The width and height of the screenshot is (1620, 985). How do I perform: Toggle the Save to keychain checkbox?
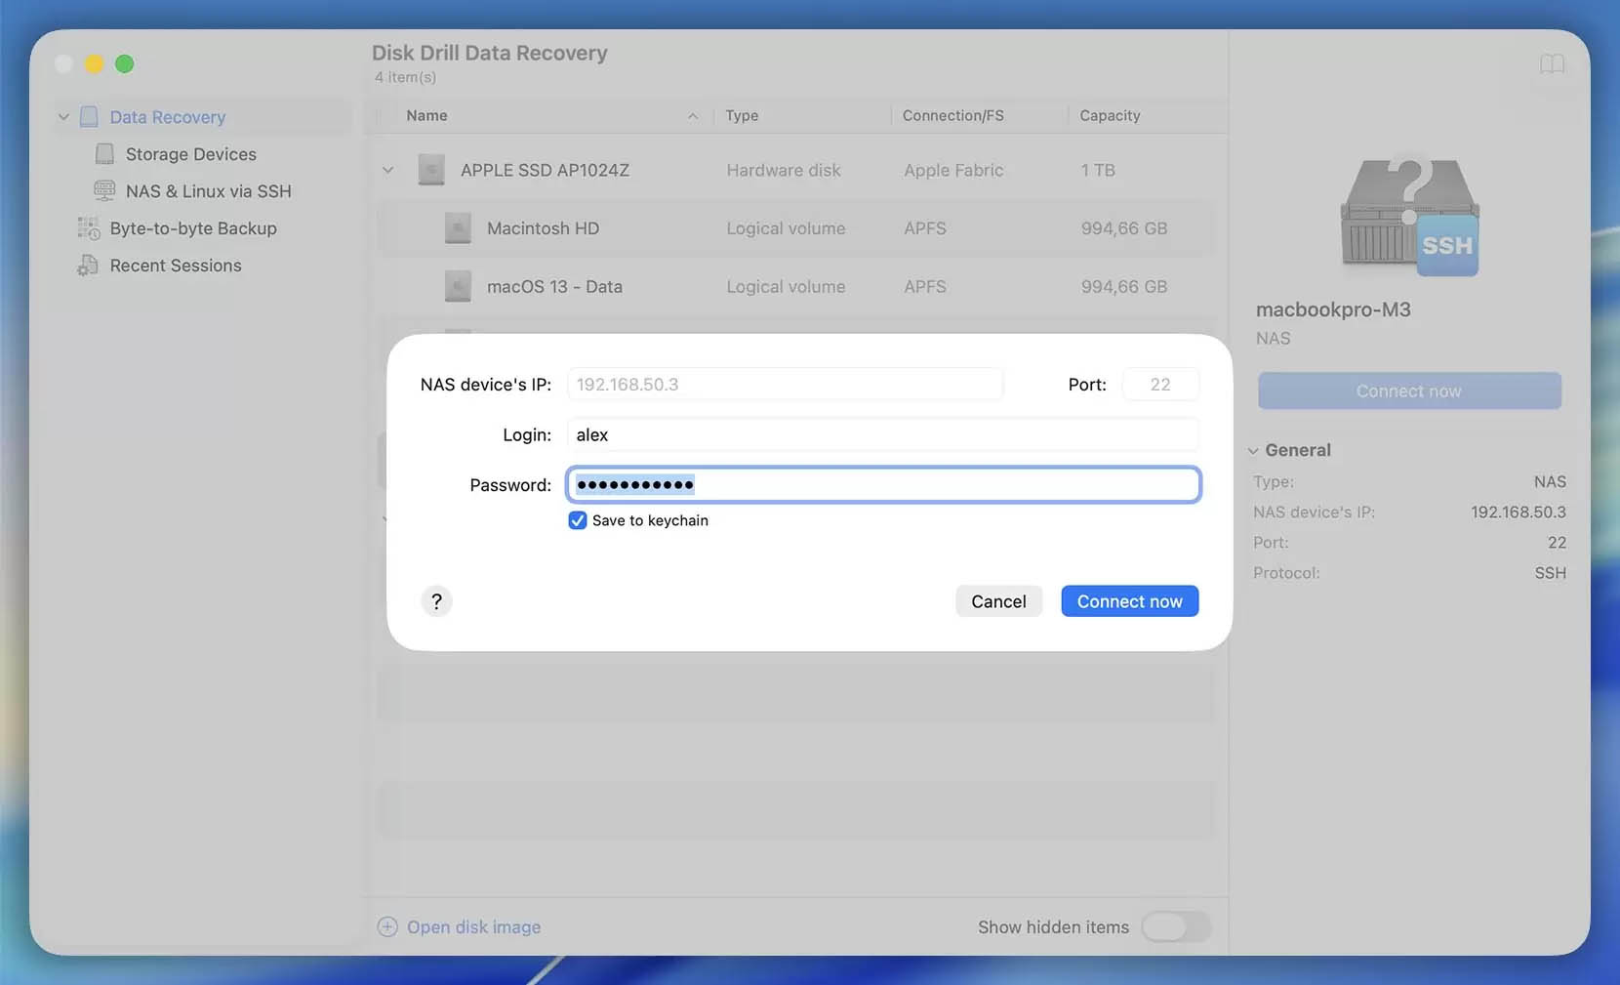tap(578, 520)
